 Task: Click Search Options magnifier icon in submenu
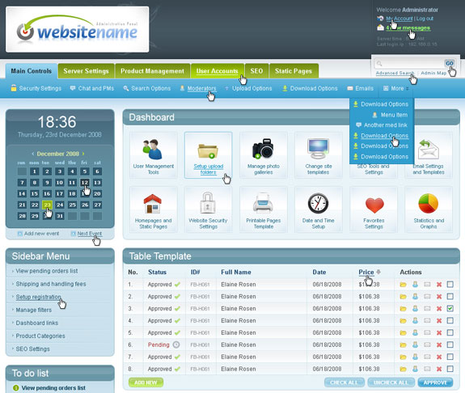click(x=125, y=88)
